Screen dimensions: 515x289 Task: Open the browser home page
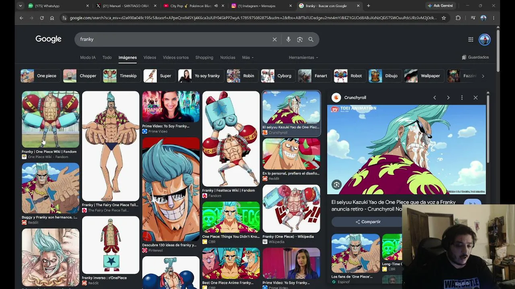(52, 18)
